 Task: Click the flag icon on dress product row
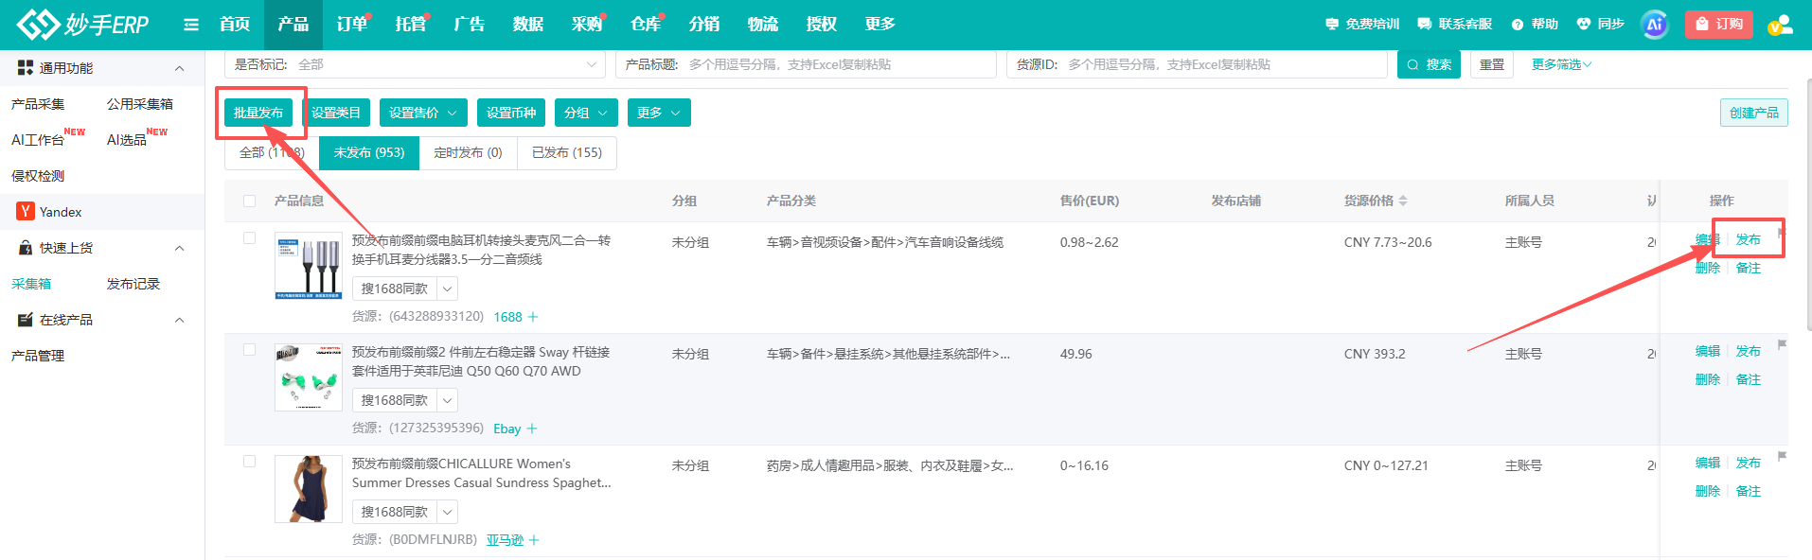pyautogui.click(x=1782, y=456)
